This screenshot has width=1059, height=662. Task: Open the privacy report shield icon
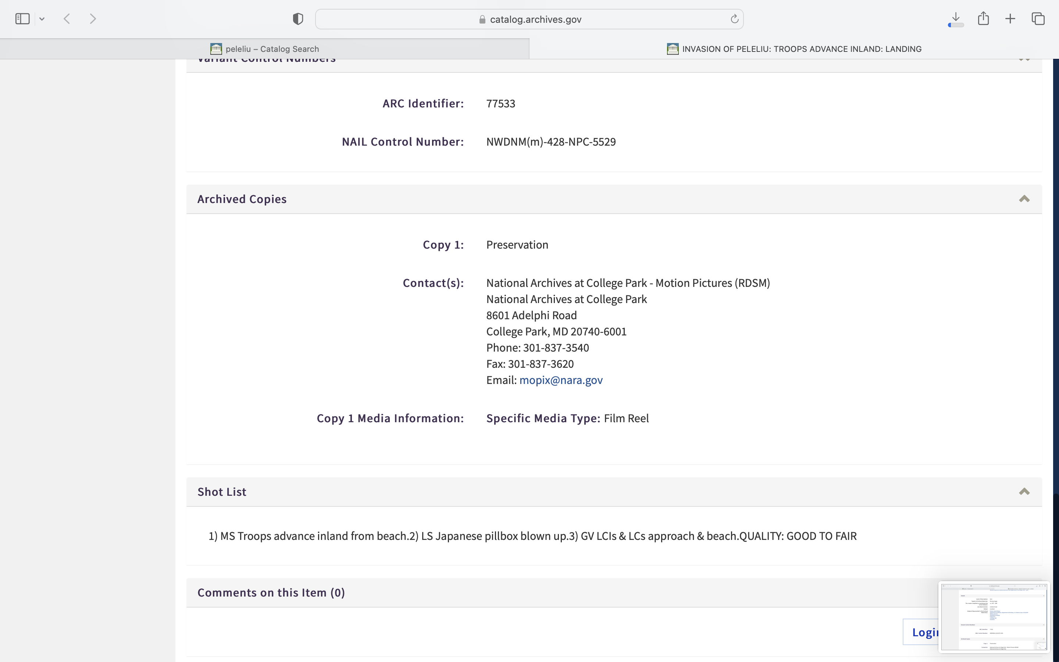[x=298, y=19]
